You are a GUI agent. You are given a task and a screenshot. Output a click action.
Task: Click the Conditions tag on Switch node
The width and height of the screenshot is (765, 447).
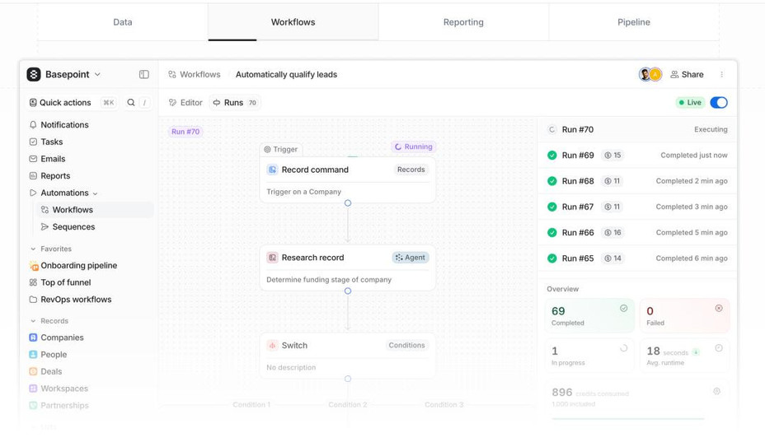tap(406, 345)
